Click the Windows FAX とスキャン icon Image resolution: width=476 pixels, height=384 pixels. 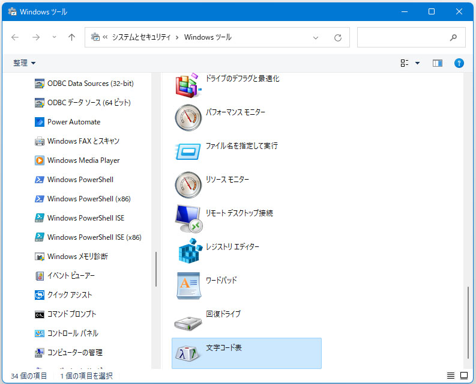click(39, 141)
